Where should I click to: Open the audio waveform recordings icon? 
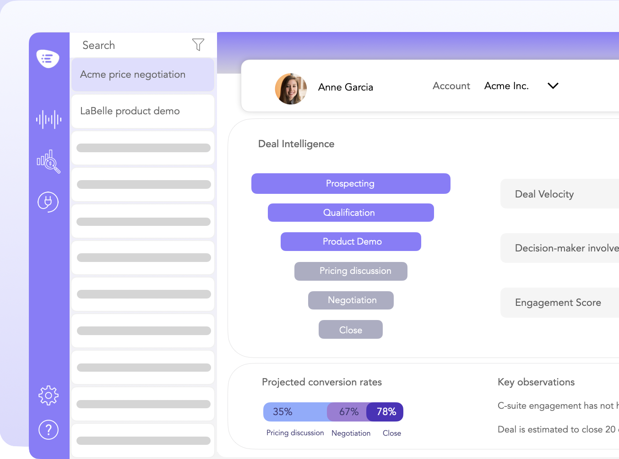pyautogui.click(x=49, y=119)
